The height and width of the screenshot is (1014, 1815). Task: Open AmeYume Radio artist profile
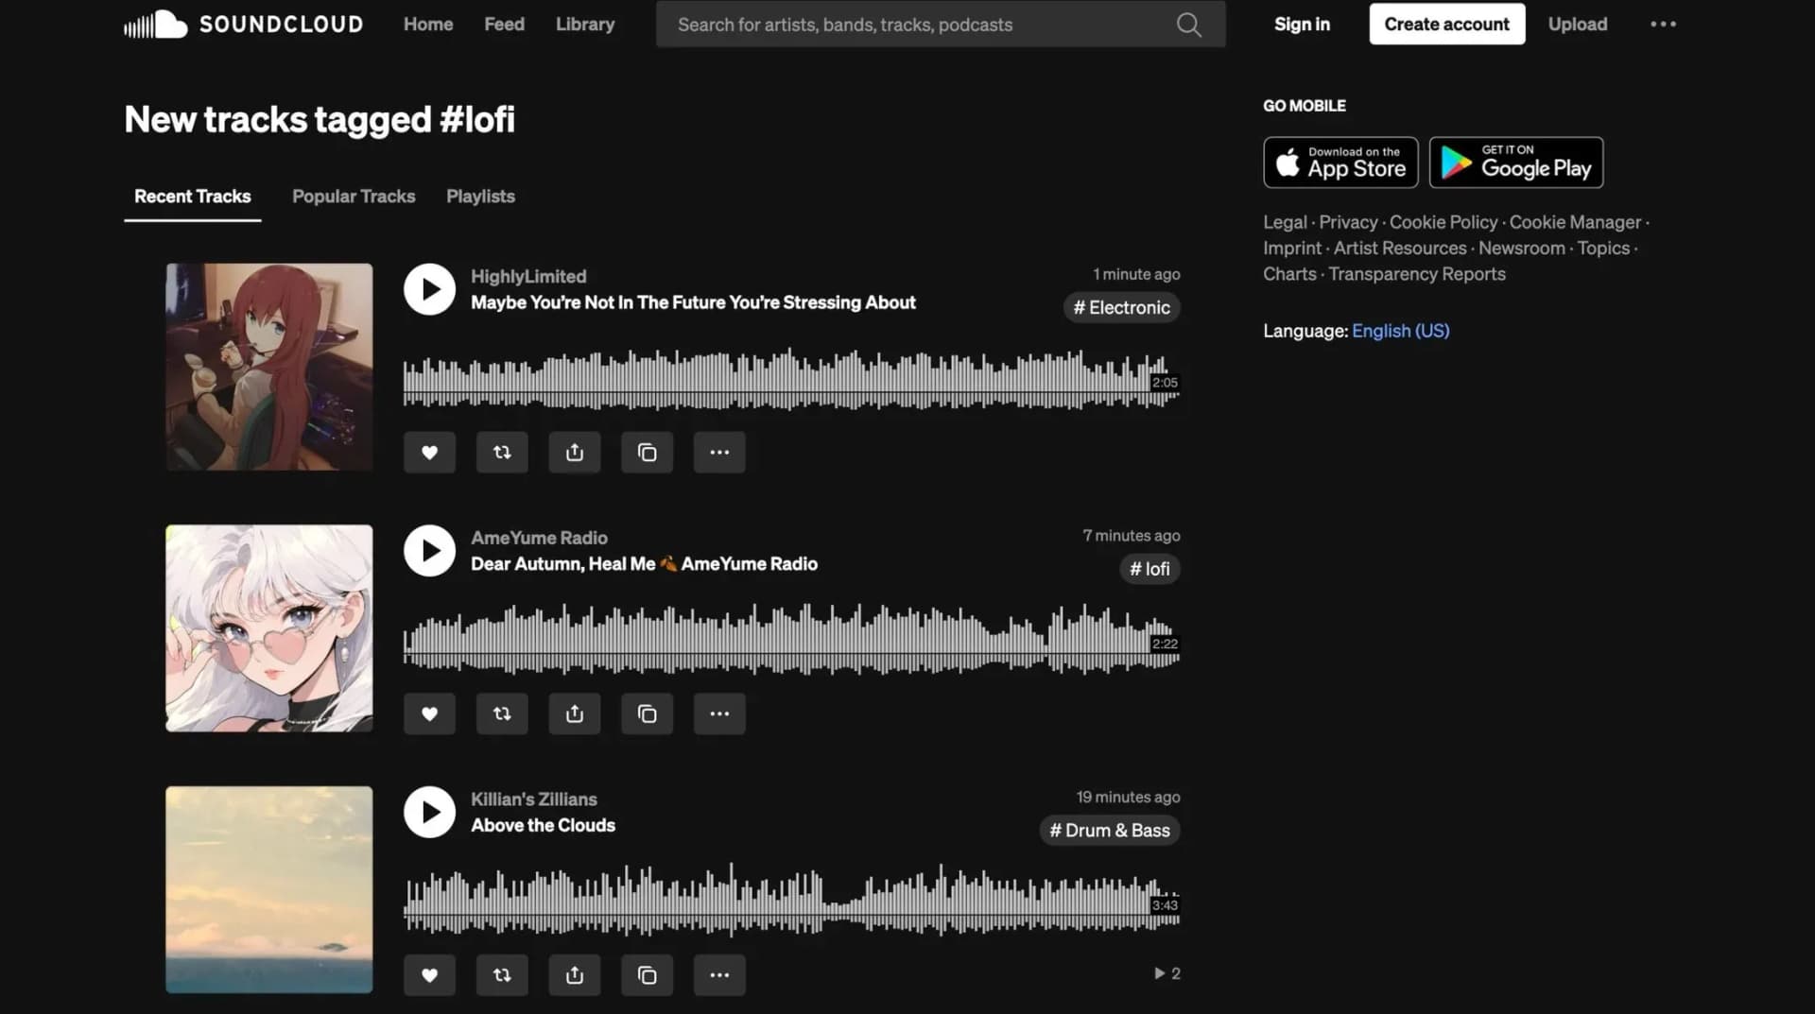pyautogui.click(x=539, y=538)
